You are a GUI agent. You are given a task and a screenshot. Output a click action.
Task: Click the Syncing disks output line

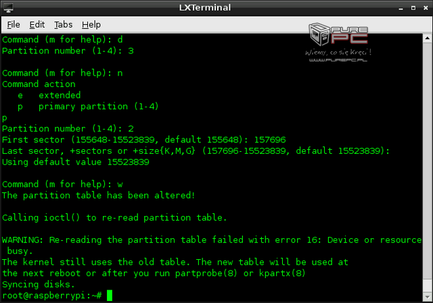pos(39,284)
